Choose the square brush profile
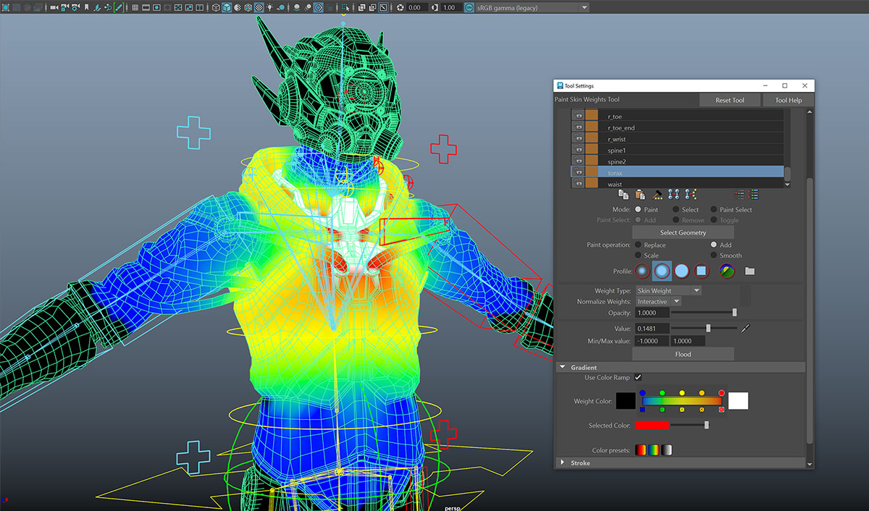The height and width of the screenshot is (511, 869). (701, 271)
